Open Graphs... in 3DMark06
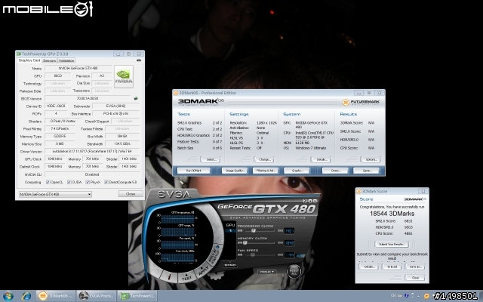483x302 pixels. coord(297,171)
